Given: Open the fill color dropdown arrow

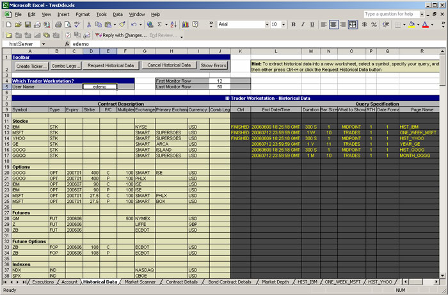Looking at the screenshot, I should point(419,25).
